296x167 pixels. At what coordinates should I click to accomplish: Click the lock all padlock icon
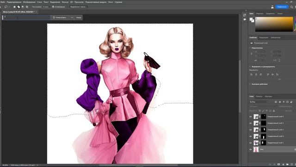[274, 111]
